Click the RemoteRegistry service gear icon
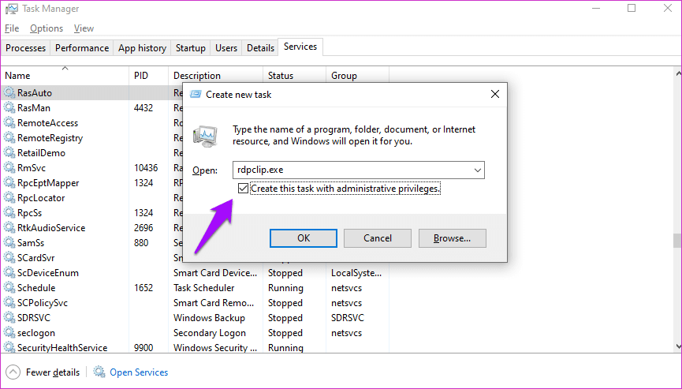The height and width of the screenshot is (389, 682). [x=9, y=138]
